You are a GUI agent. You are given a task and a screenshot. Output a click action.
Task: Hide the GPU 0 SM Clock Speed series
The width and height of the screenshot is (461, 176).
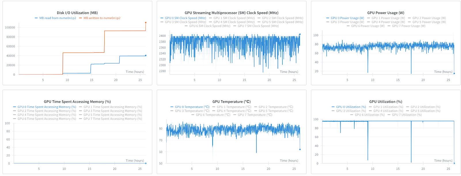(185, 18)
